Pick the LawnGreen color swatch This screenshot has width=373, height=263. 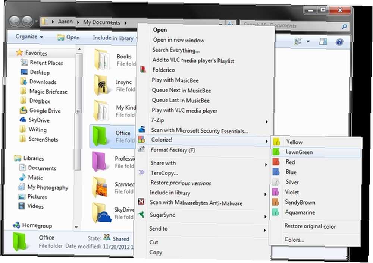click(276, 152)
